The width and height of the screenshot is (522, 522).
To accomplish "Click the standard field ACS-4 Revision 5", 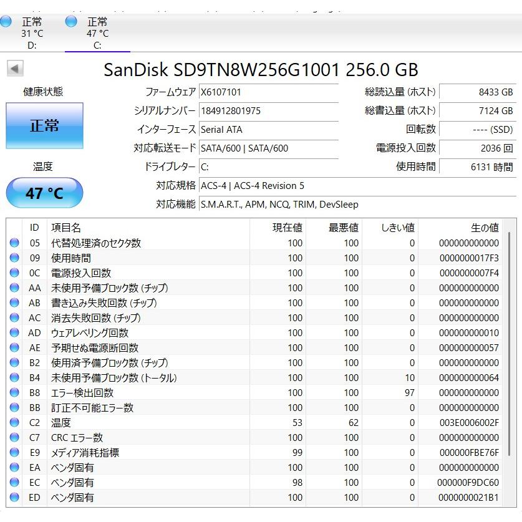I will [x=357, y=185].
